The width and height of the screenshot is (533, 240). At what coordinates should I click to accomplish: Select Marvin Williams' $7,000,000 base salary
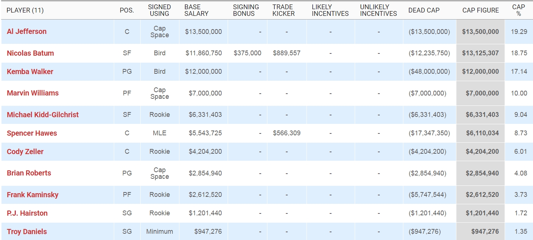click(206, 93)
